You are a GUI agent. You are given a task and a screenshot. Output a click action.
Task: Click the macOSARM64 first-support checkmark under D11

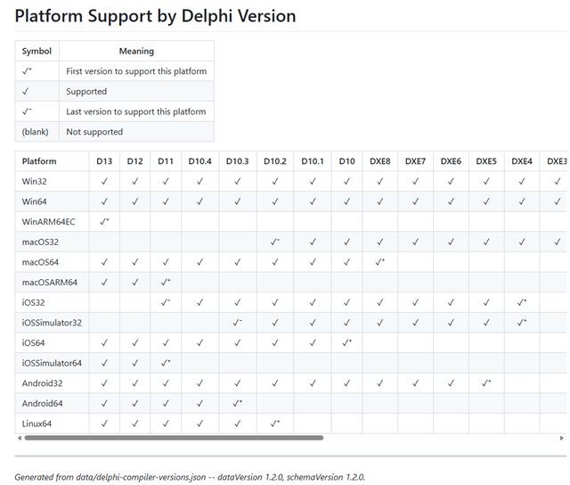click(166, 282)
